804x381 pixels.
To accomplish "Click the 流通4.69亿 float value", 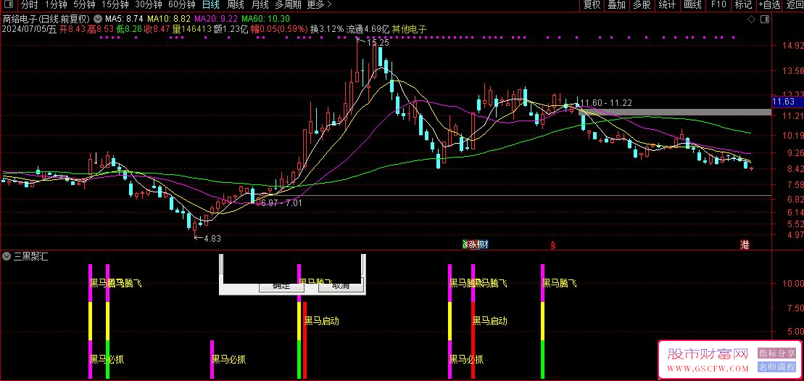I will (368, 29).
